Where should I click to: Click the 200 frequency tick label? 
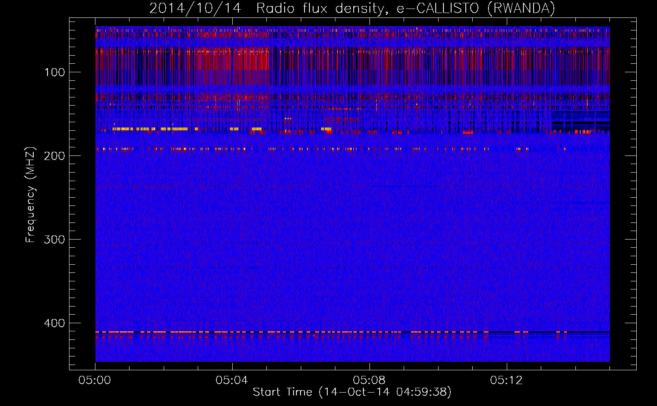click(x=55, y=156)
